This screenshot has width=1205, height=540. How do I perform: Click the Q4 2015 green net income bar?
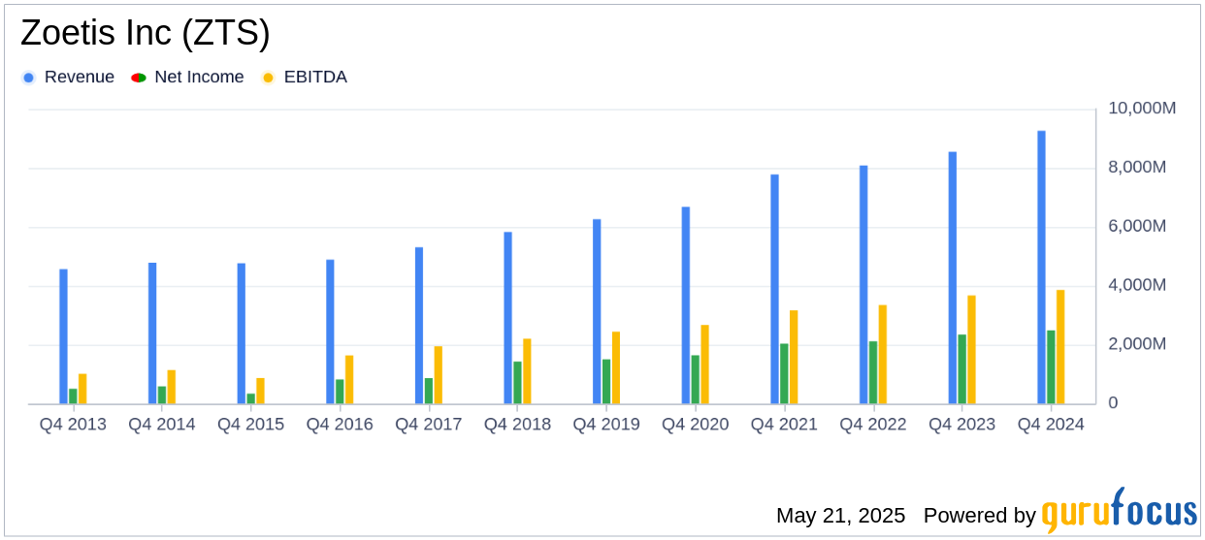click(x=250, y=398)
